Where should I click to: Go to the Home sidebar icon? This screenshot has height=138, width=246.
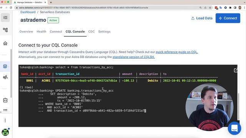pos(5,43)
